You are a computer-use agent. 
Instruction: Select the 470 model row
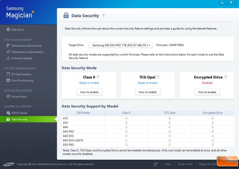point(148,118)
